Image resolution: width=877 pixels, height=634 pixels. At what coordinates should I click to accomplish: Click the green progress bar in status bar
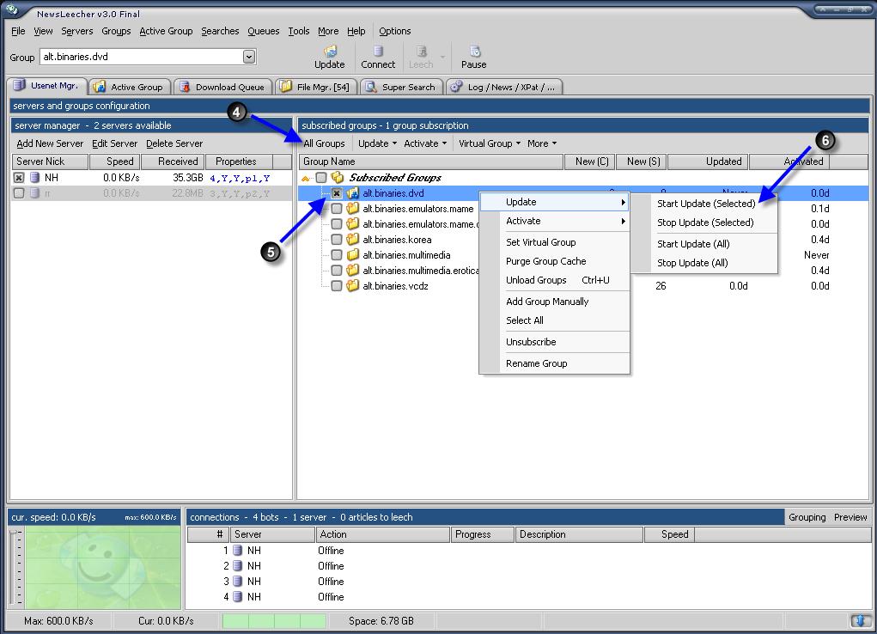coord(274,620)
